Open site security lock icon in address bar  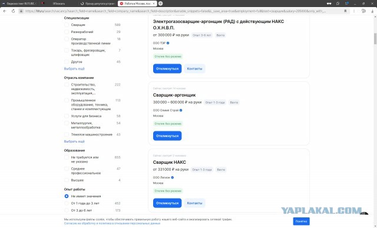21,11
